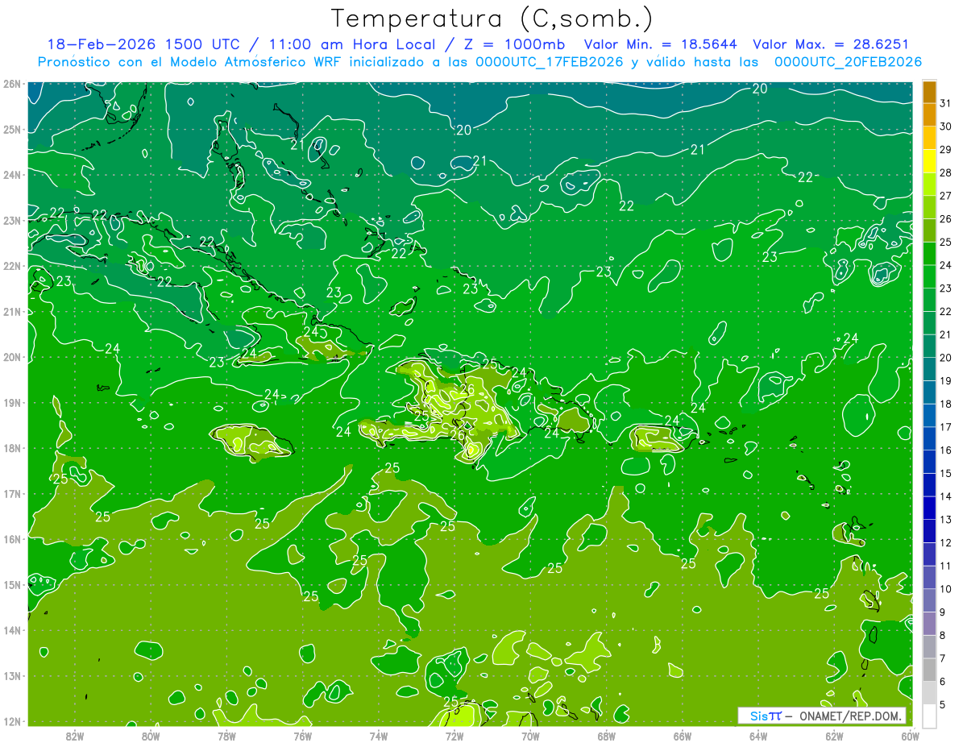Click the yellow colorbar swatch between 28 and 29
This screenshot has width=967, height=747.
(x=929, y=161)
